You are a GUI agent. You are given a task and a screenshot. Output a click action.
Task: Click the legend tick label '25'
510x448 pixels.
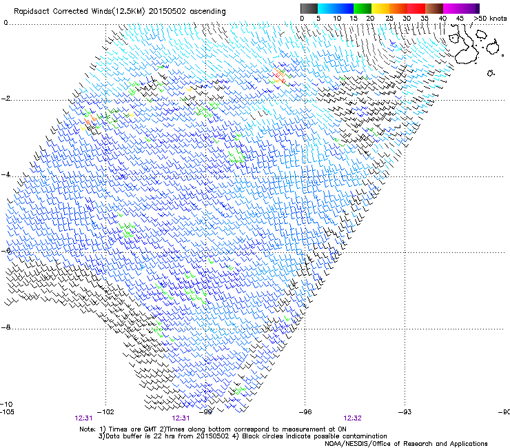(389, 19)
